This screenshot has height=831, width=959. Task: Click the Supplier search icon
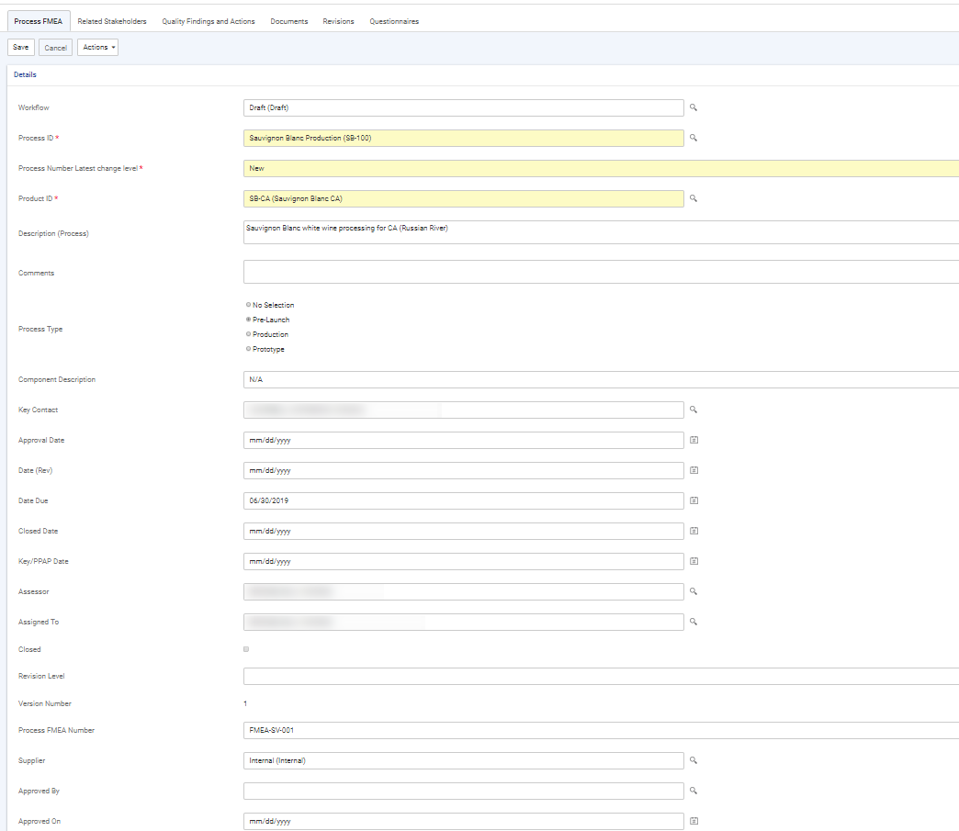[x=694, y=760]
